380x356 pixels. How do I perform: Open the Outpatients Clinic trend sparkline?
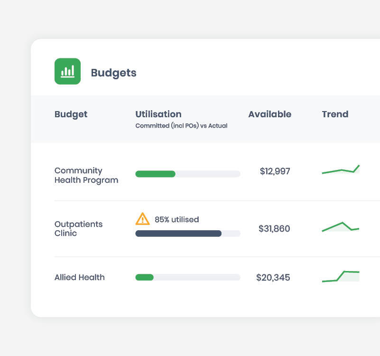tap(340, 227)
